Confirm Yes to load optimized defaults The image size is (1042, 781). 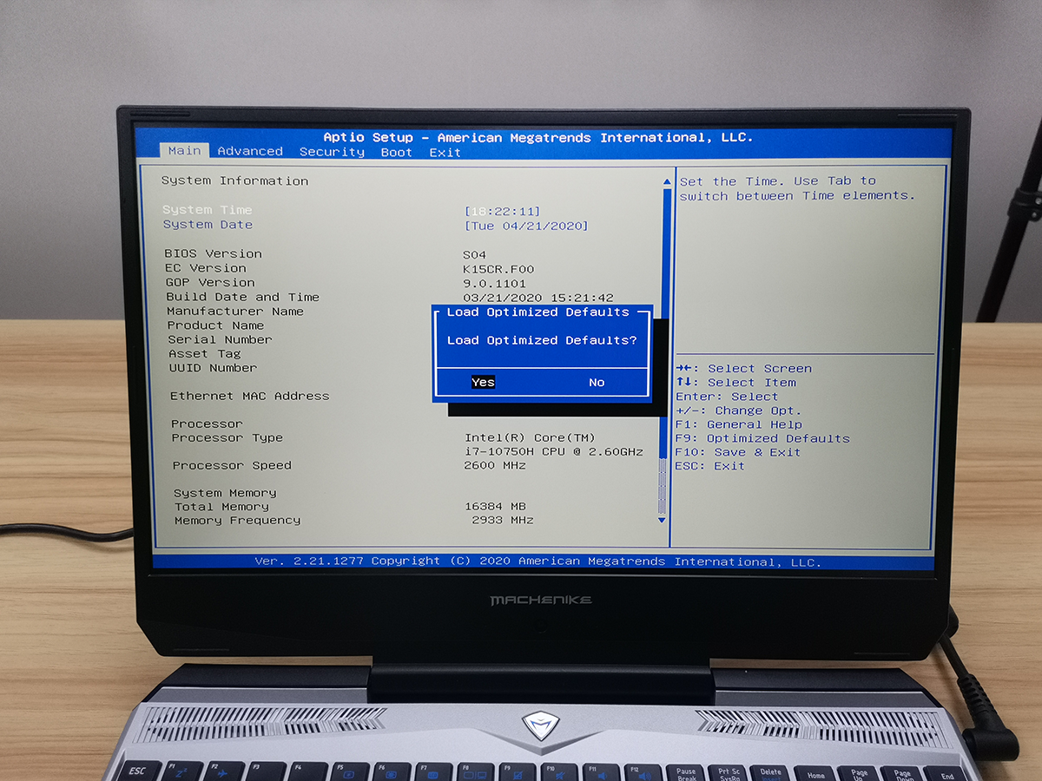pos(483,383)
